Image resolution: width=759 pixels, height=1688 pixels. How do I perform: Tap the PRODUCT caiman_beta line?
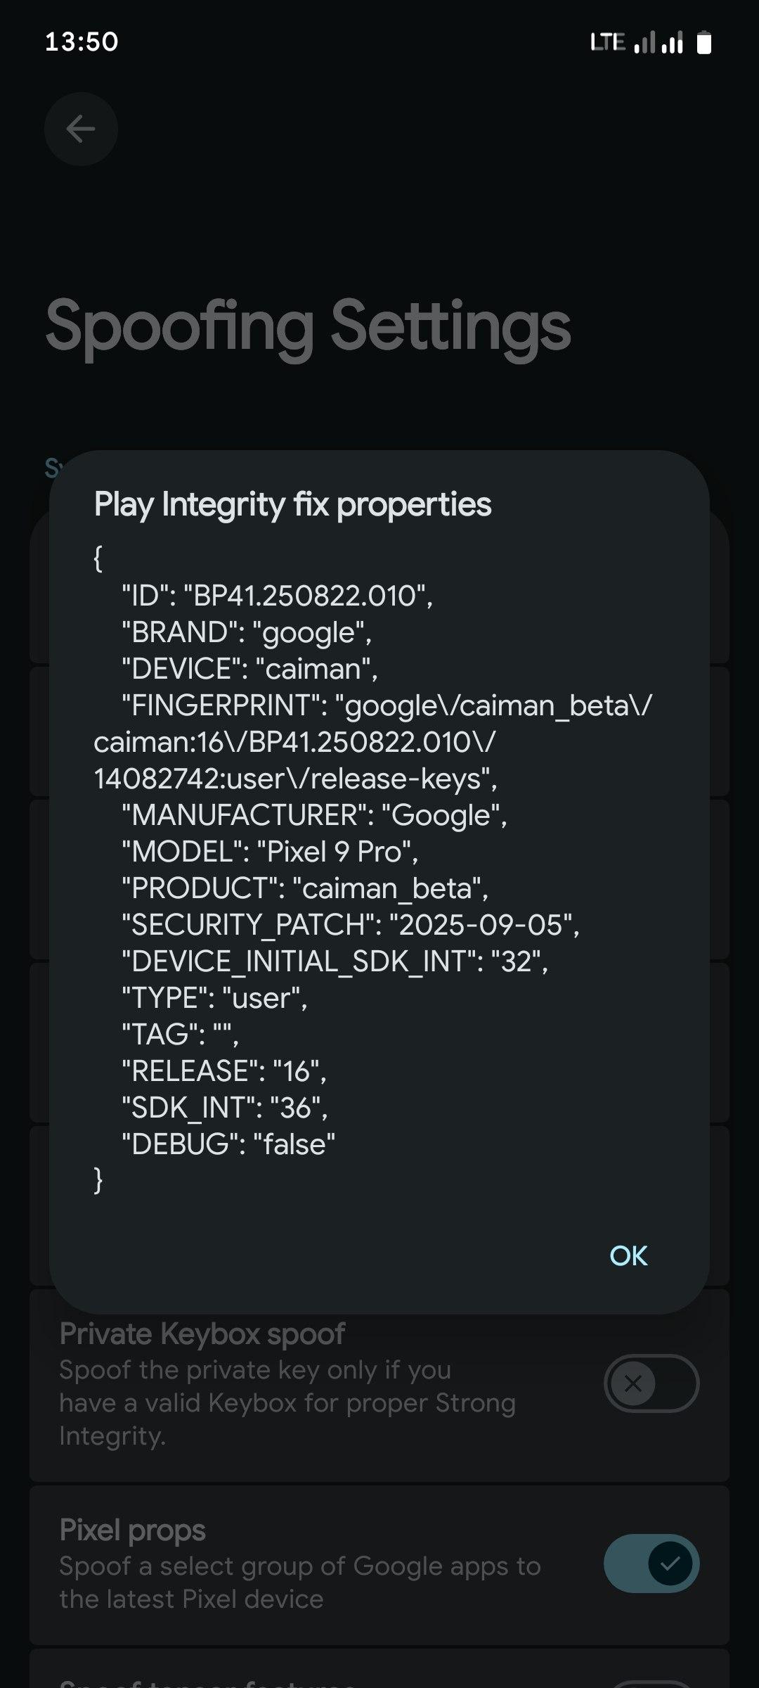click(304, 888)
